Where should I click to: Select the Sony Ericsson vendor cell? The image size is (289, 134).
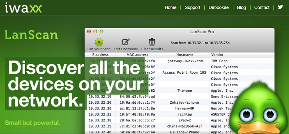click(x=224, y=96)
